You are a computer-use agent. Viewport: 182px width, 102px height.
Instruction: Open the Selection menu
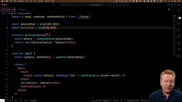coord(21,1)
